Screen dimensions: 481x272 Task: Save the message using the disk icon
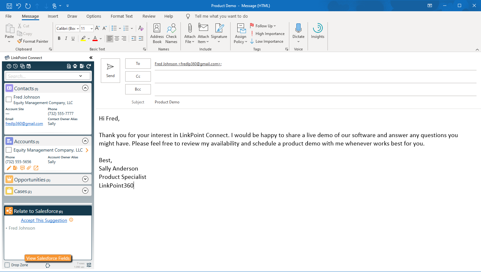pyautogui.click(x=9, y=6)
